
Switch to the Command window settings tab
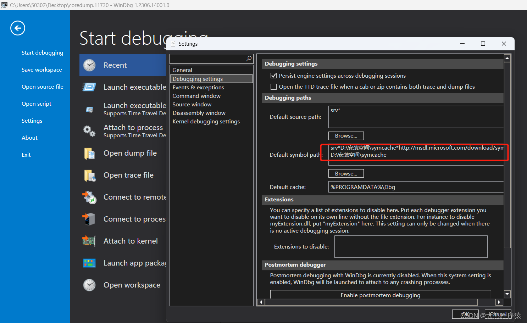(x=196, y=96)
